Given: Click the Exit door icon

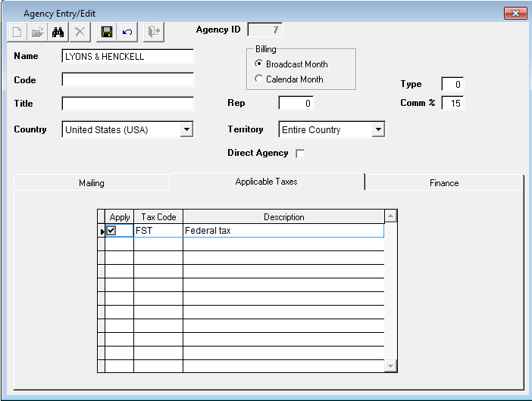Looking at the screenshot, I should click(154, 32).
